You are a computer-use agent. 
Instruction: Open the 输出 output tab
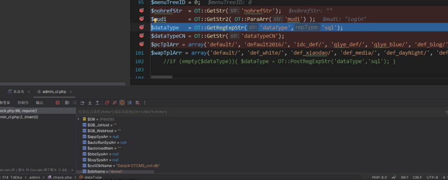[x=39, y=102]
